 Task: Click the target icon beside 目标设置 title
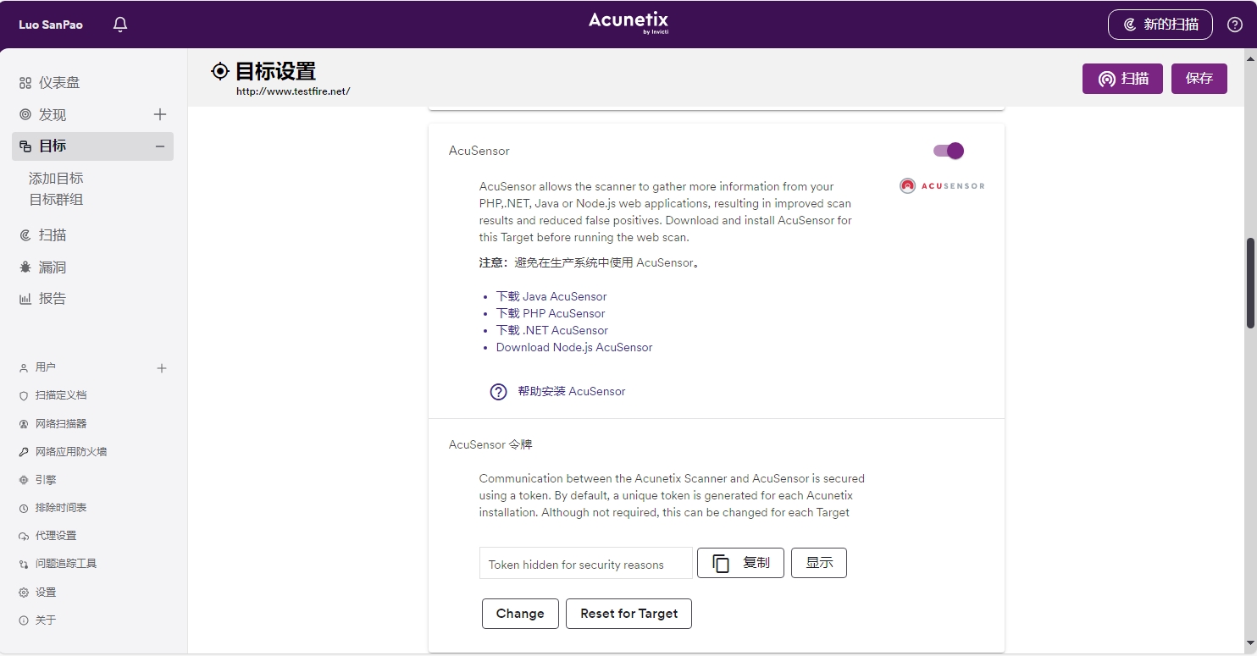[x=220, y=71]
